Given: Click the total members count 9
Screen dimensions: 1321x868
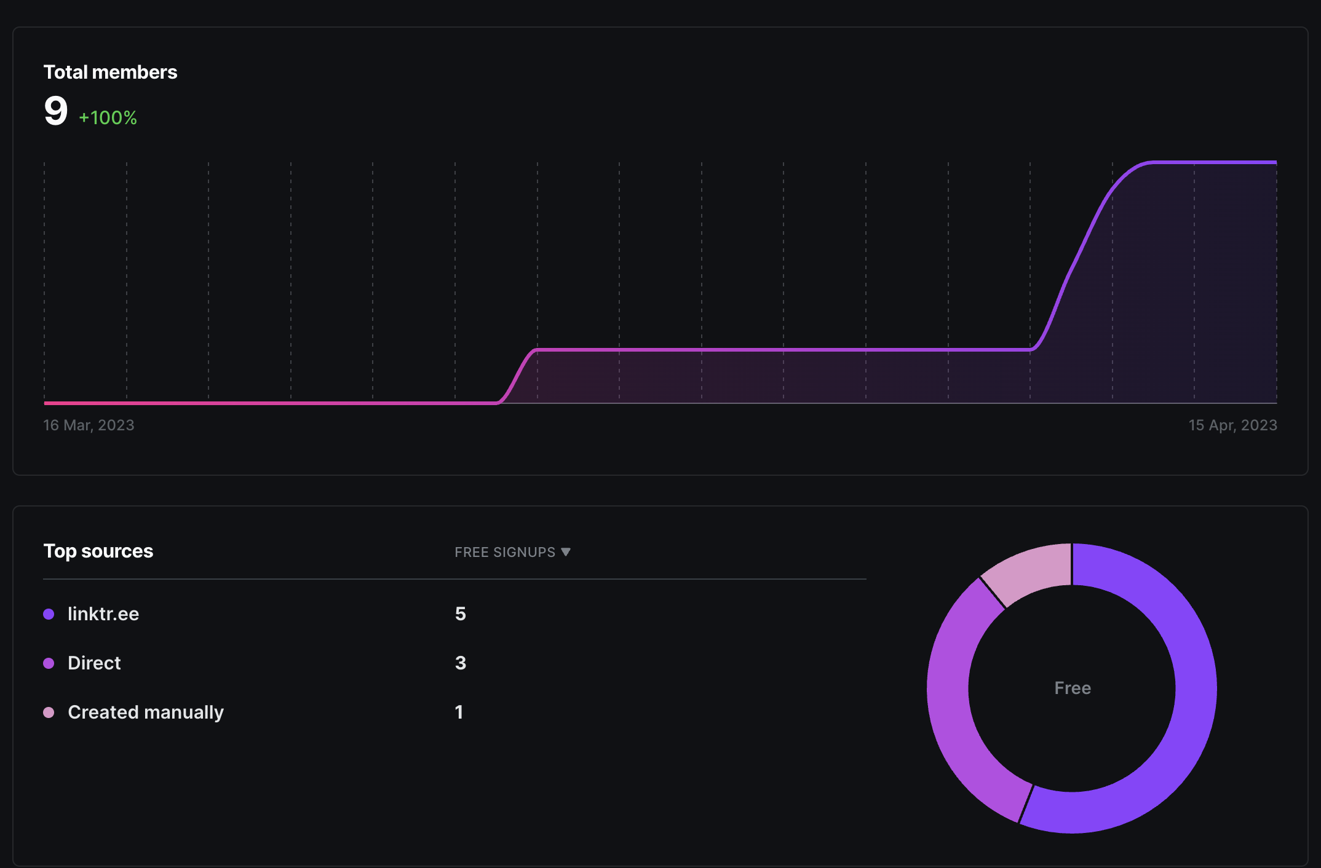Looking at the screenshot, I should [55, 111].
